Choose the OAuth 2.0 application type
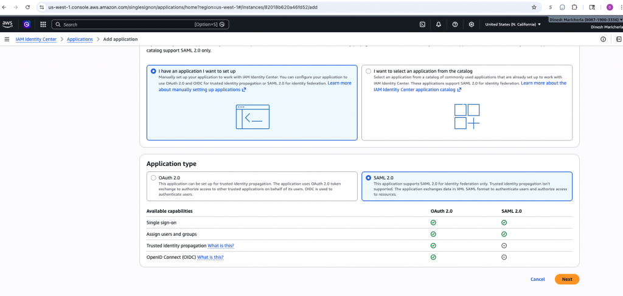 click(x=153, y=177)
